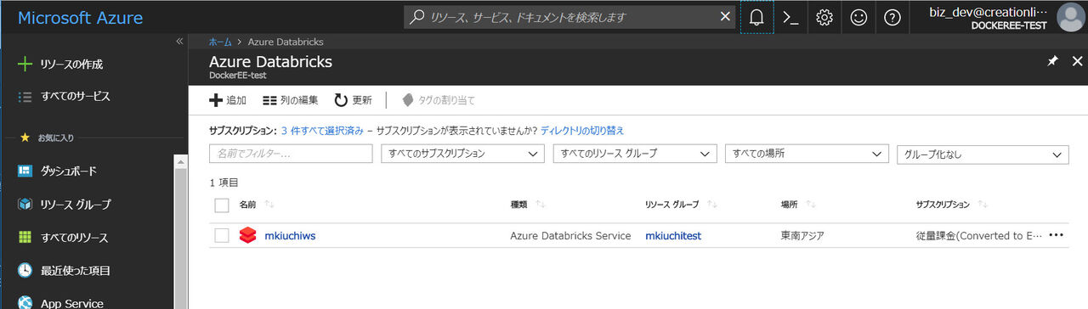Click the App Service globe icon
1088x309 pixels.
[25, 302]
